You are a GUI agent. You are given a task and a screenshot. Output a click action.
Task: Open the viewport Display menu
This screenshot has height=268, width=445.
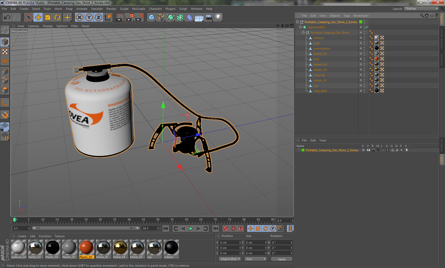pyautogui.click(x=48, y=26)
